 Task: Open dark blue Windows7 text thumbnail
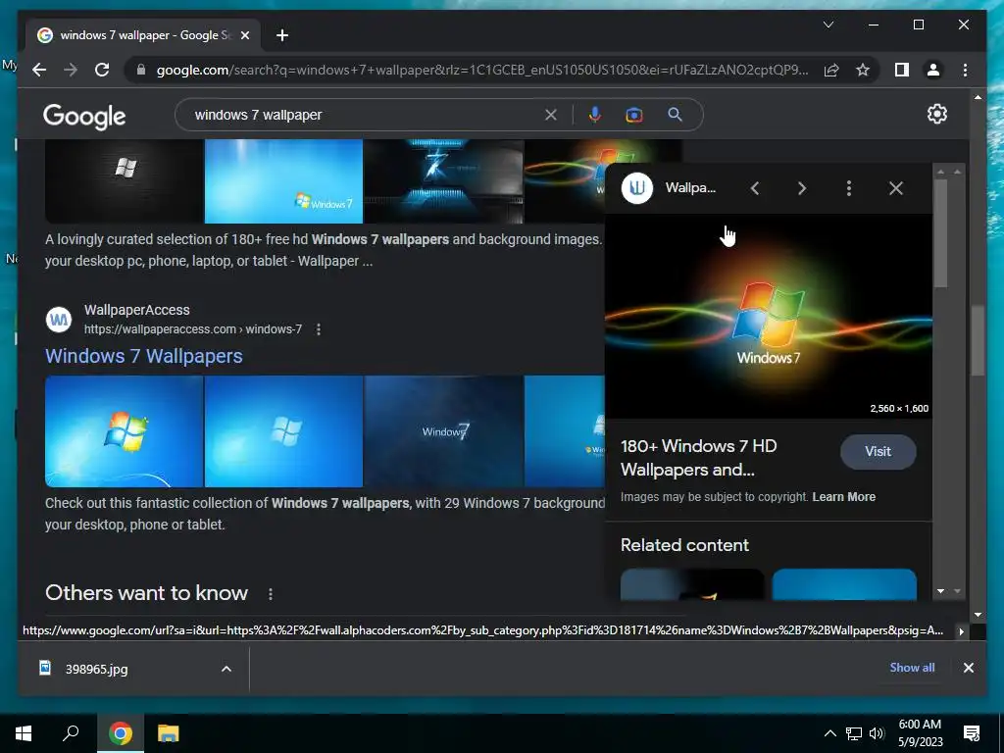point(444,431)
